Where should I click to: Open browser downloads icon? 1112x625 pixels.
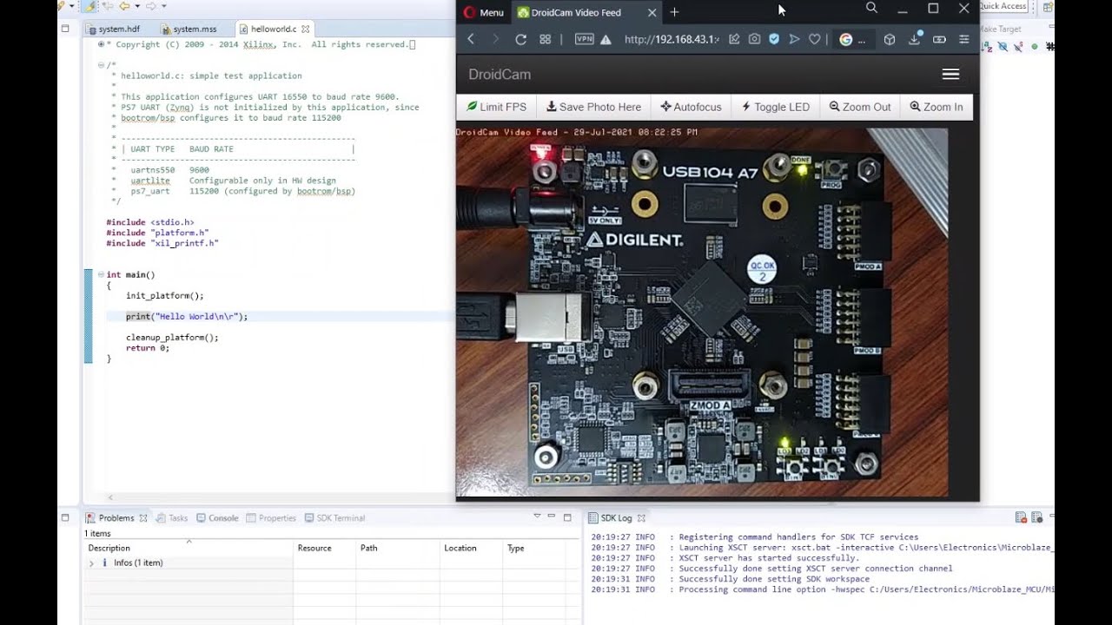(915, 39)
